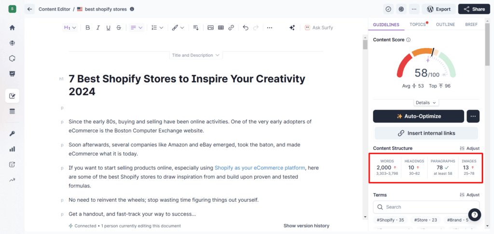Screen dimensions: 494x234
Task: Toggle bold formatting
Action: tap(88, 27)
